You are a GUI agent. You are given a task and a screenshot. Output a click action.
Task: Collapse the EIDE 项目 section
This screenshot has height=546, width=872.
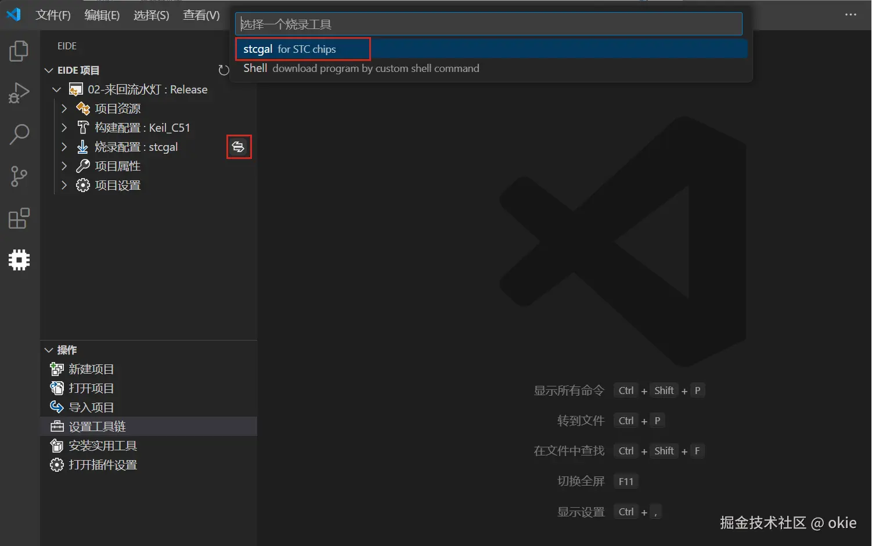click(x=49, y=70)
